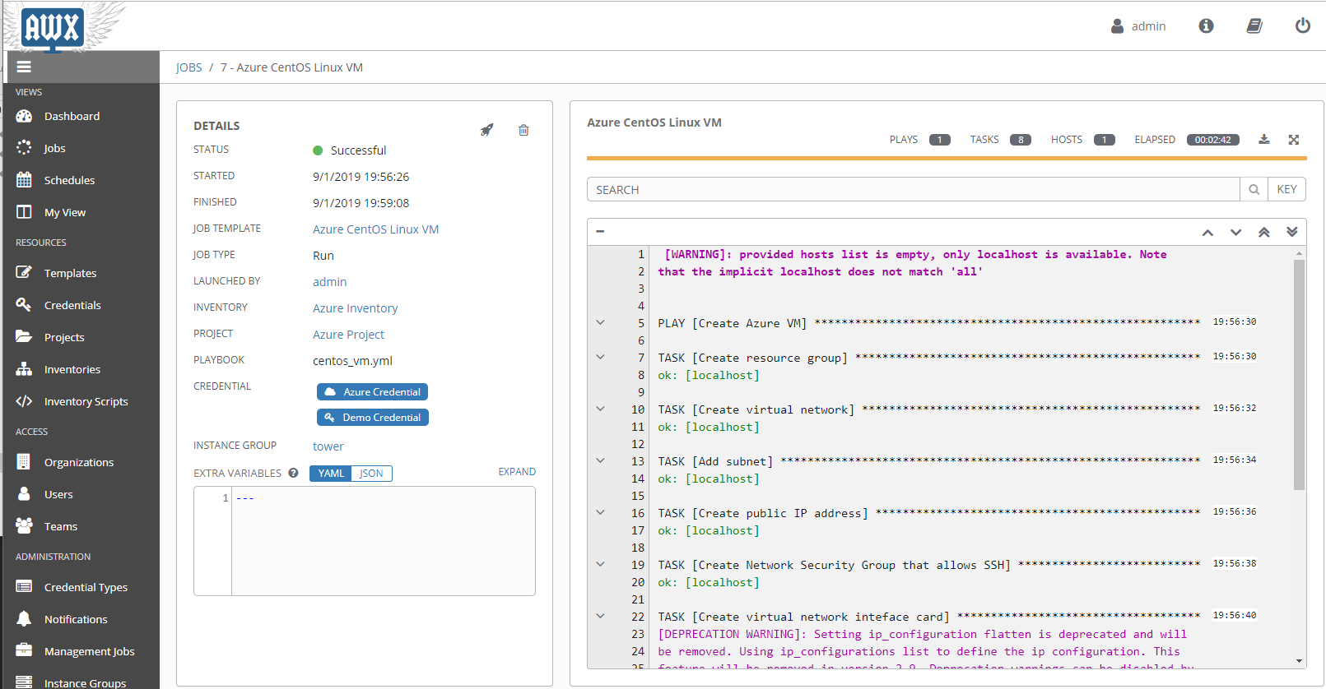Click the Inventories sitemap icon
Image resolution: width=1326 pixels, height=689 pixels.
click(x=24, y=368)
